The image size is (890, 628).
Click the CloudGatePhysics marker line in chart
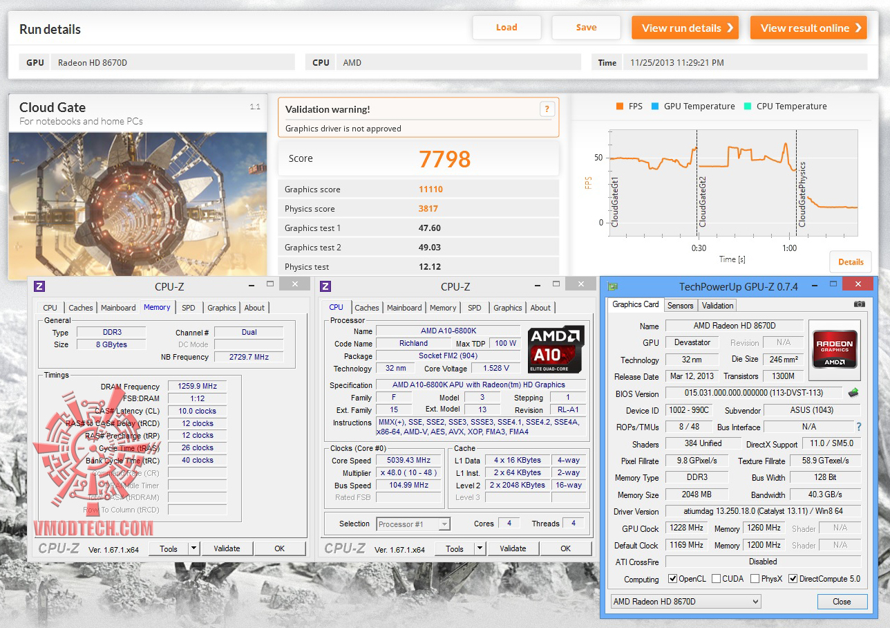pyautogui.click(x=797, y=183)
